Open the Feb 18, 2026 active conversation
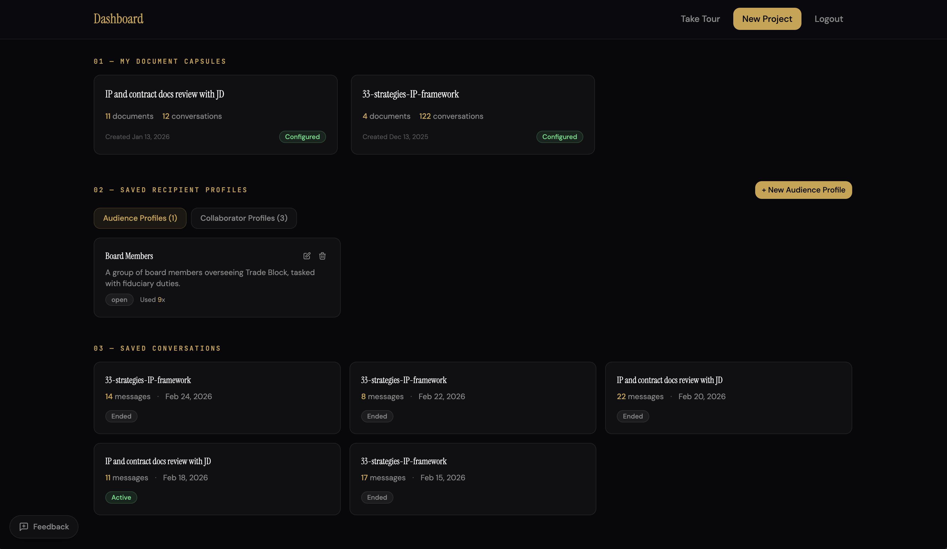The image size is (947, 549). 217,479
